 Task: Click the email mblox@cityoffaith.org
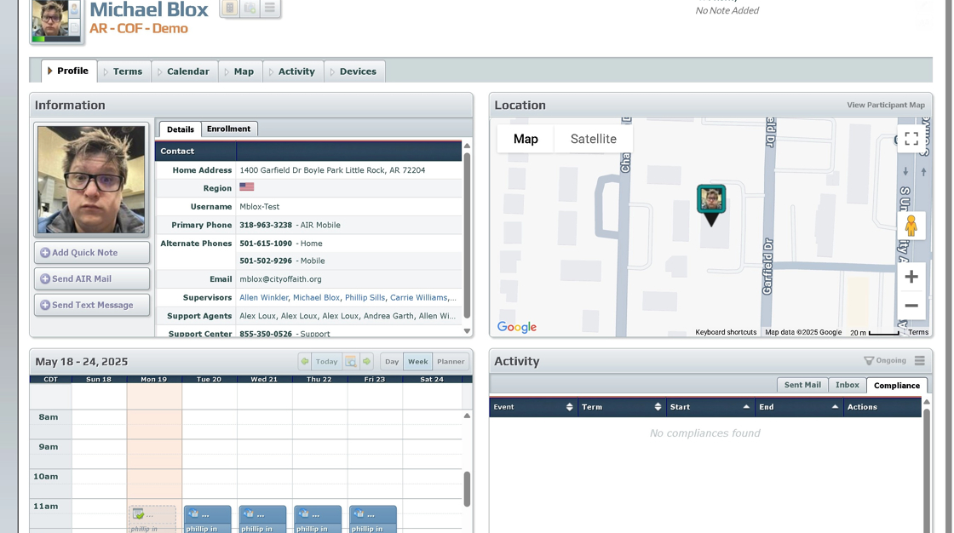[x=280, y=279]
